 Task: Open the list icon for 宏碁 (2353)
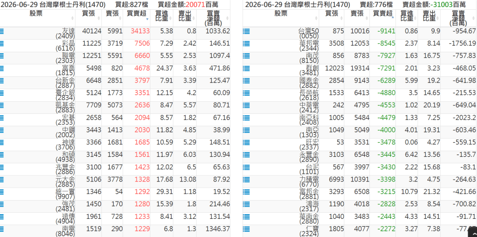(x=1, y=118)
